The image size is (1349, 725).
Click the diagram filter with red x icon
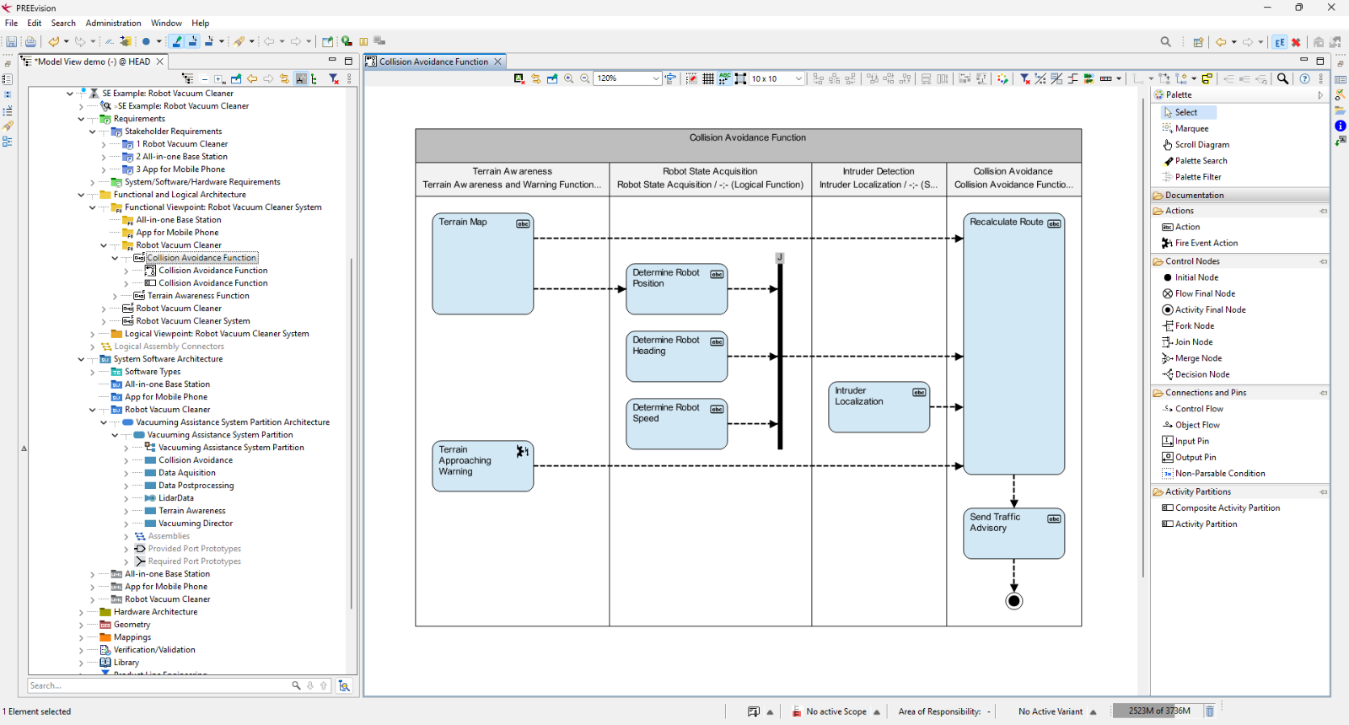pos(1025,78)
